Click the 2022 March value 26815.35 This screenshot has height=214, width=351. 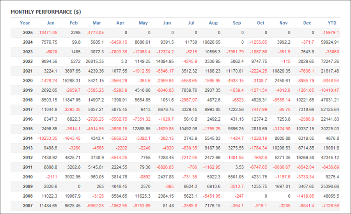coord(95,61)
